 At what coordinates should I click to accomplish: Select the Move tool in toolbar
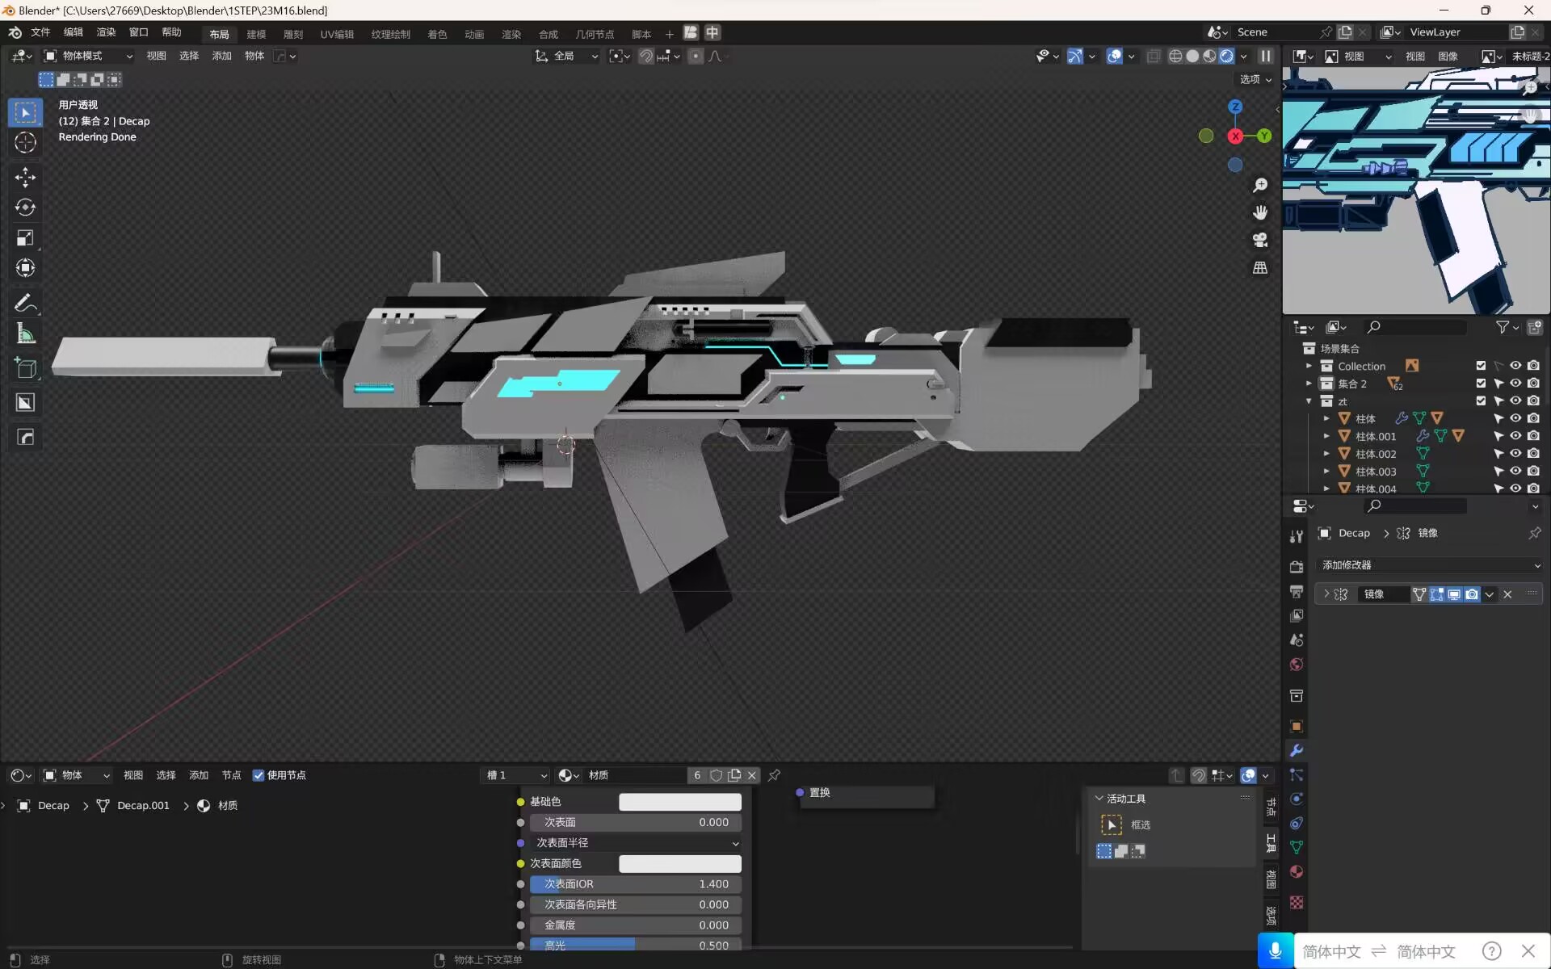(x=25, y=177)
